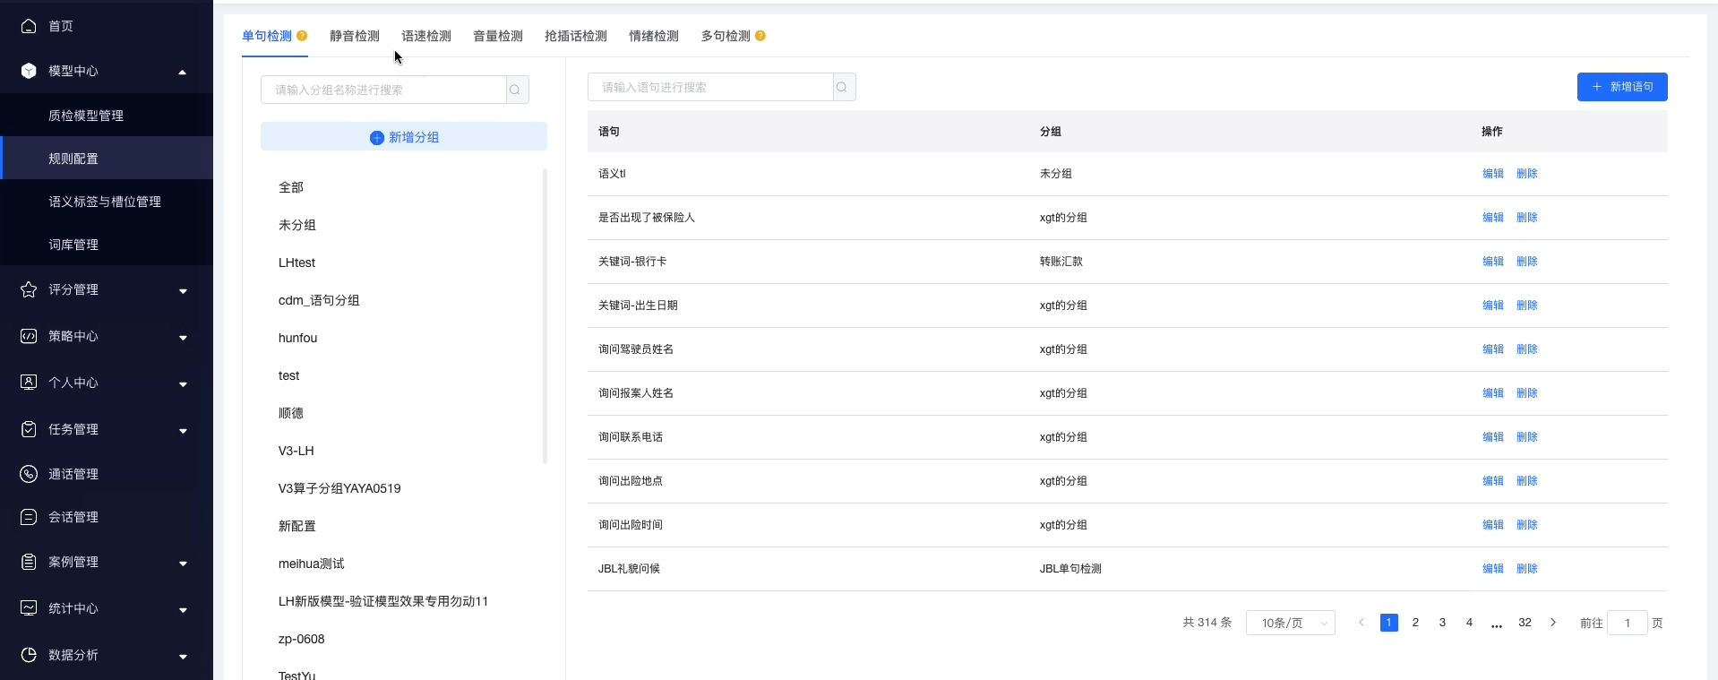Switch to the 情绪检测 tab
The height and width of the screenshot is (680, 1718).
[654, 36]
